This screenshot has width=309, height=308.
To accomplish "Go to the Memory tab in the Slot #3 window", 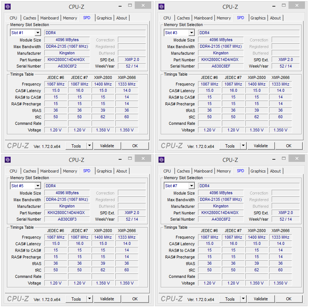I will pyautogui.click(x=224, y=18).
